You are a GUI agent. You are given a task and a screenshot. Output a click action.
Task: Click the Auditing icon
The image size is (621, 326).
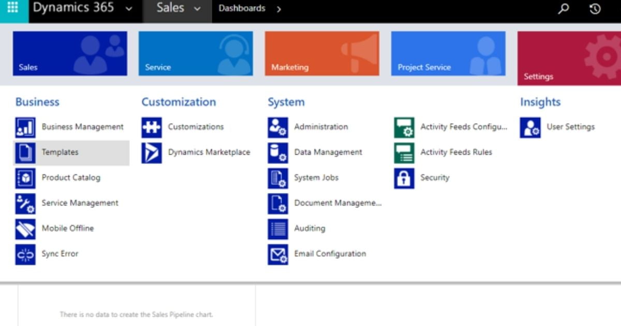pos(278,229)
